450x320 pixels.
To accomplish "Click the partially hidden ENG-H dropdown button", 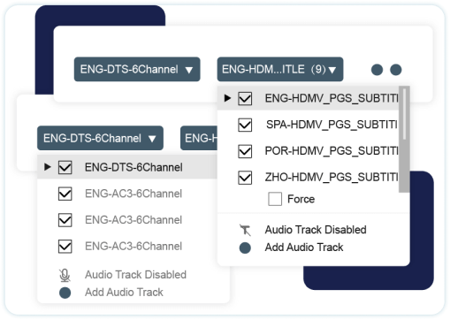I will click(x=199, y=138).
